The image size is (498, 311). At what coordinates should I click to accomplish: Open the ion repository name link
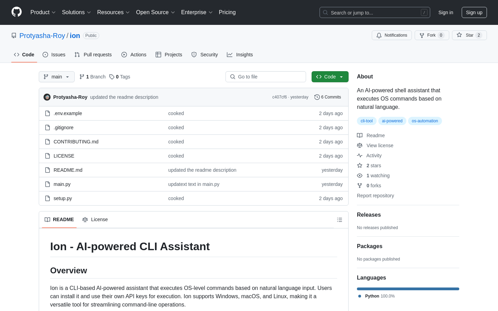point(75,36)
